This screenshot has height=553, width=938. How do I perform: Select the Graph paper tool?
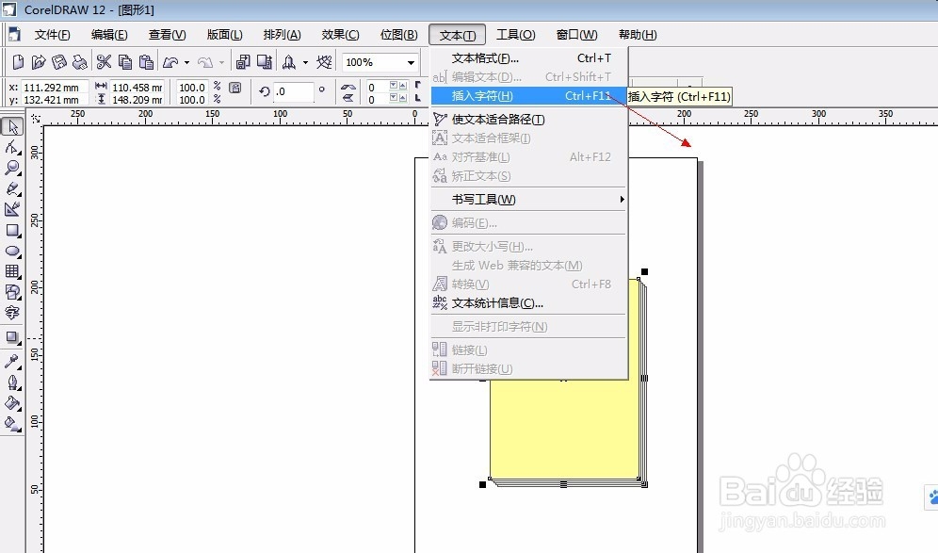(12, 271)
